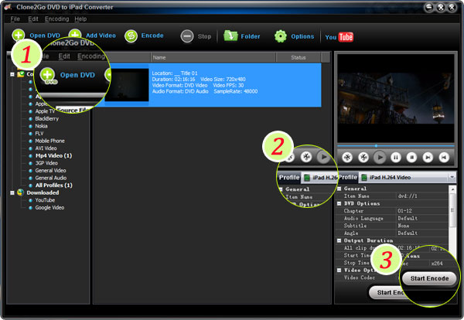This screenshot has height=320, width=464.
Task: Click the skip-to-next player button
Action: click(428, 158)
